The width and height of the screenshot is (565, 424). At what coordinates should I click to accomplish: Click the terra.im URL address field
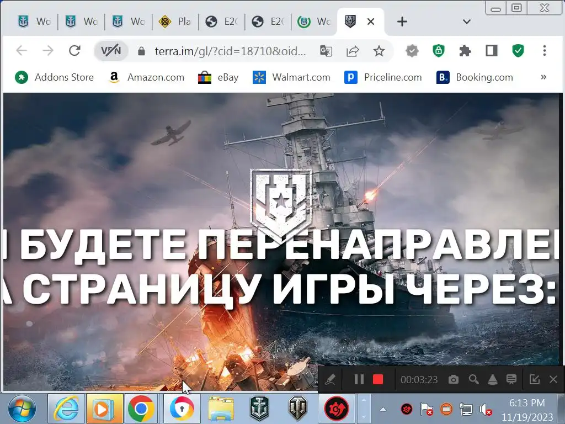tap(231, 51)
